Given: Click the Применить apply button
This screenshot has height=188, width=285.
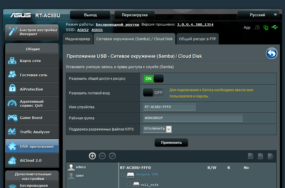Looking at the screenshot, I should 171,143.
